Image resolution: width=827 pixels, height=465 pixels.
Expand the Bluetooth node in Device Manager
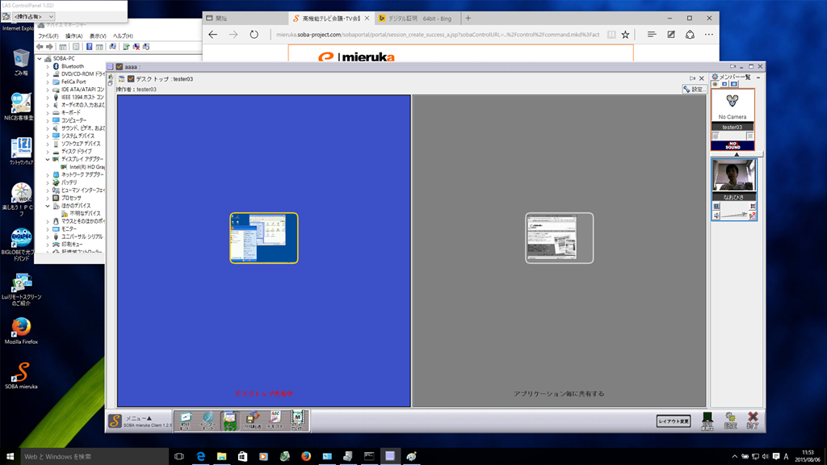pos(48,66)
